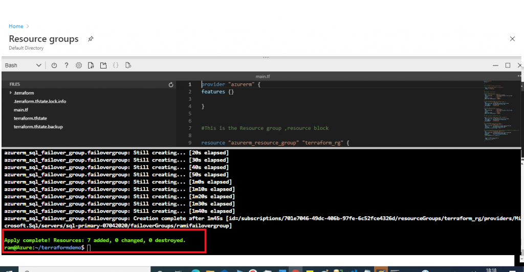Image resolution: width=524 pixels, height=272 pixels.
Task: Click the web preview icon
Action: point(128,65)
